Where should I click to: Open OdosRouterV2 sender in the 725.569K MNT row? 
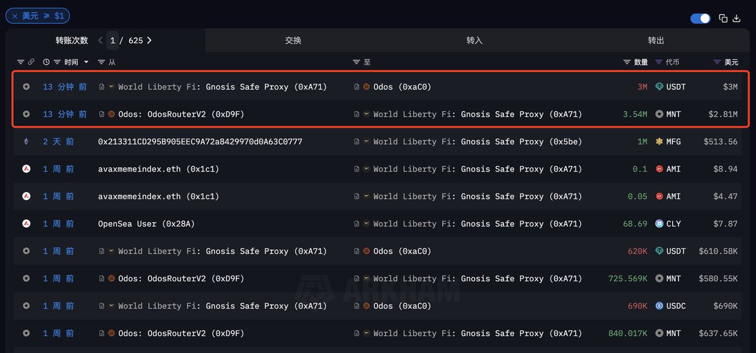click(x=181, y=279)
